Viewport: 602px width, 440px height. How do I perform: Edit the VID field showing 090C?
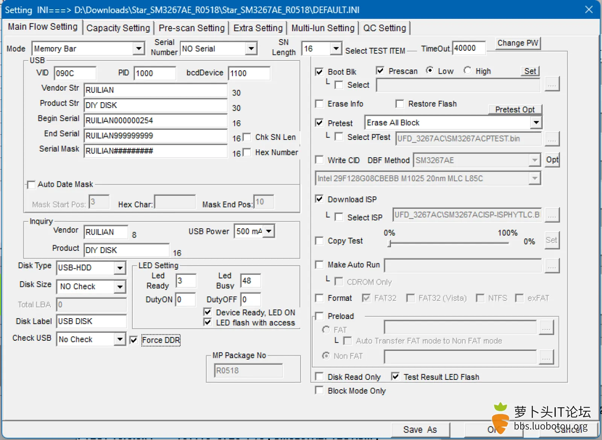pyautogui.click(x=75, y=73)
